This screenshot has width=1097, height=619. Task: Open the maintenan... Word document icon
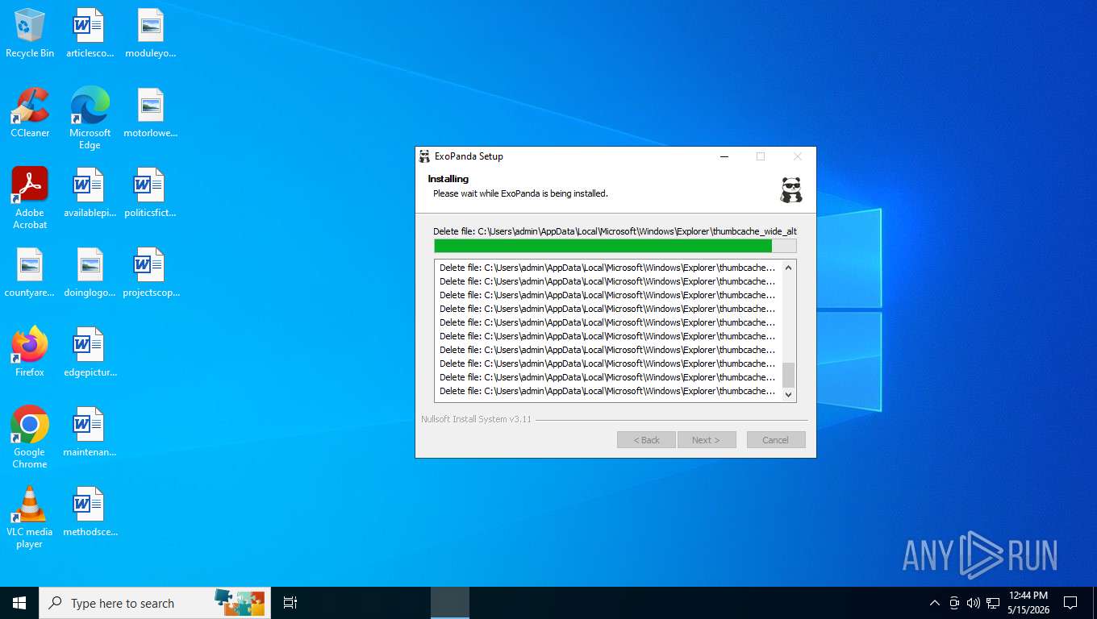click(90, 432)
